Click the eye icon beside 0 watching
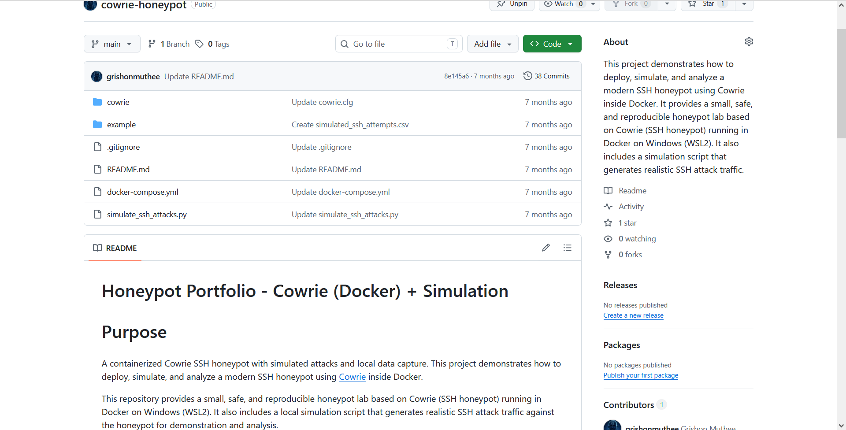This screenshot has width=846, height=430. pyautogui.click(x=608, y=238)
